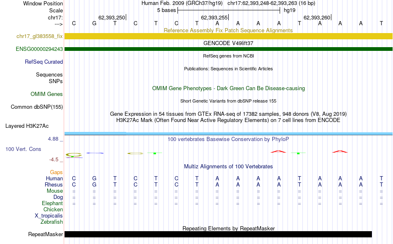
Task: Open the Common dbSNP(155) track label
Action: [37, 107]
